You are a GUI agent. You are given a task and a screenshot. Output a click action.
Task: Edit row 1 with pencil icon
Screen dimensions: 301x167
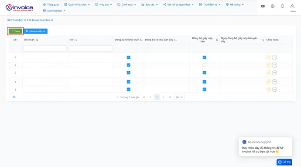(269, 57)
